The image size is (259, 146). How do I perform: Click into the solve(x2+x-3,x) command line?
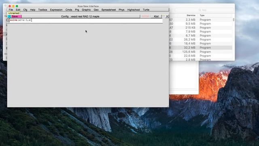pos(86,20)
